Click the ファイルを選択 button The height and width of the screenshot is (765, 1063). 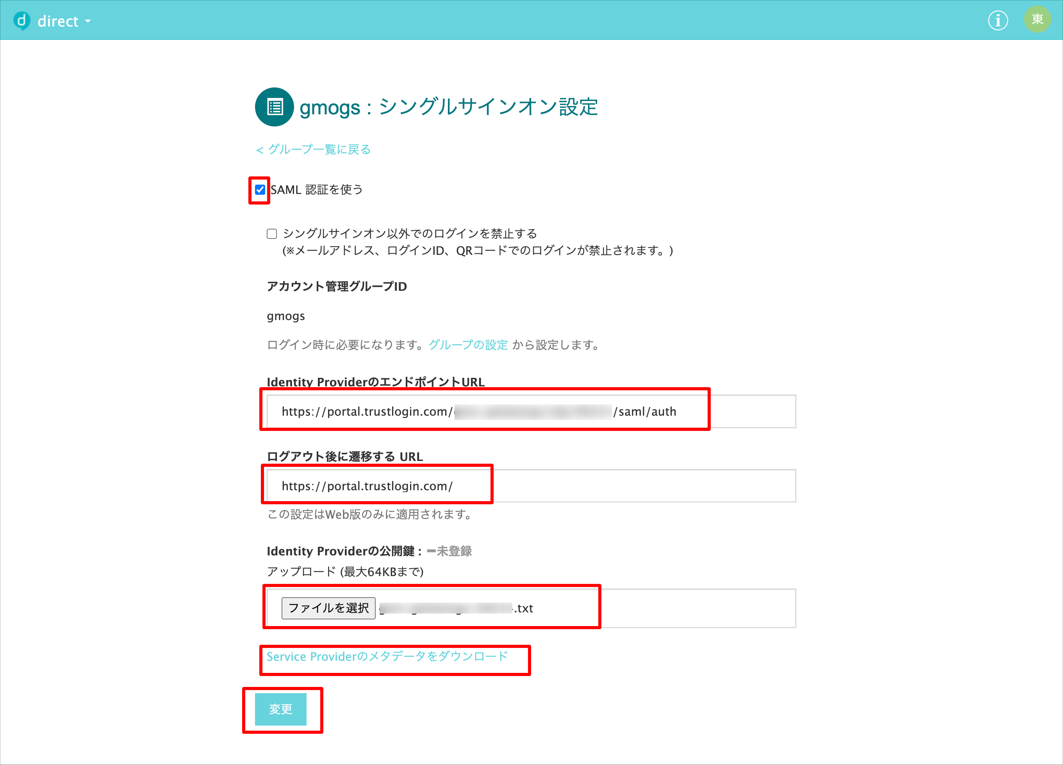pos(328,608)
